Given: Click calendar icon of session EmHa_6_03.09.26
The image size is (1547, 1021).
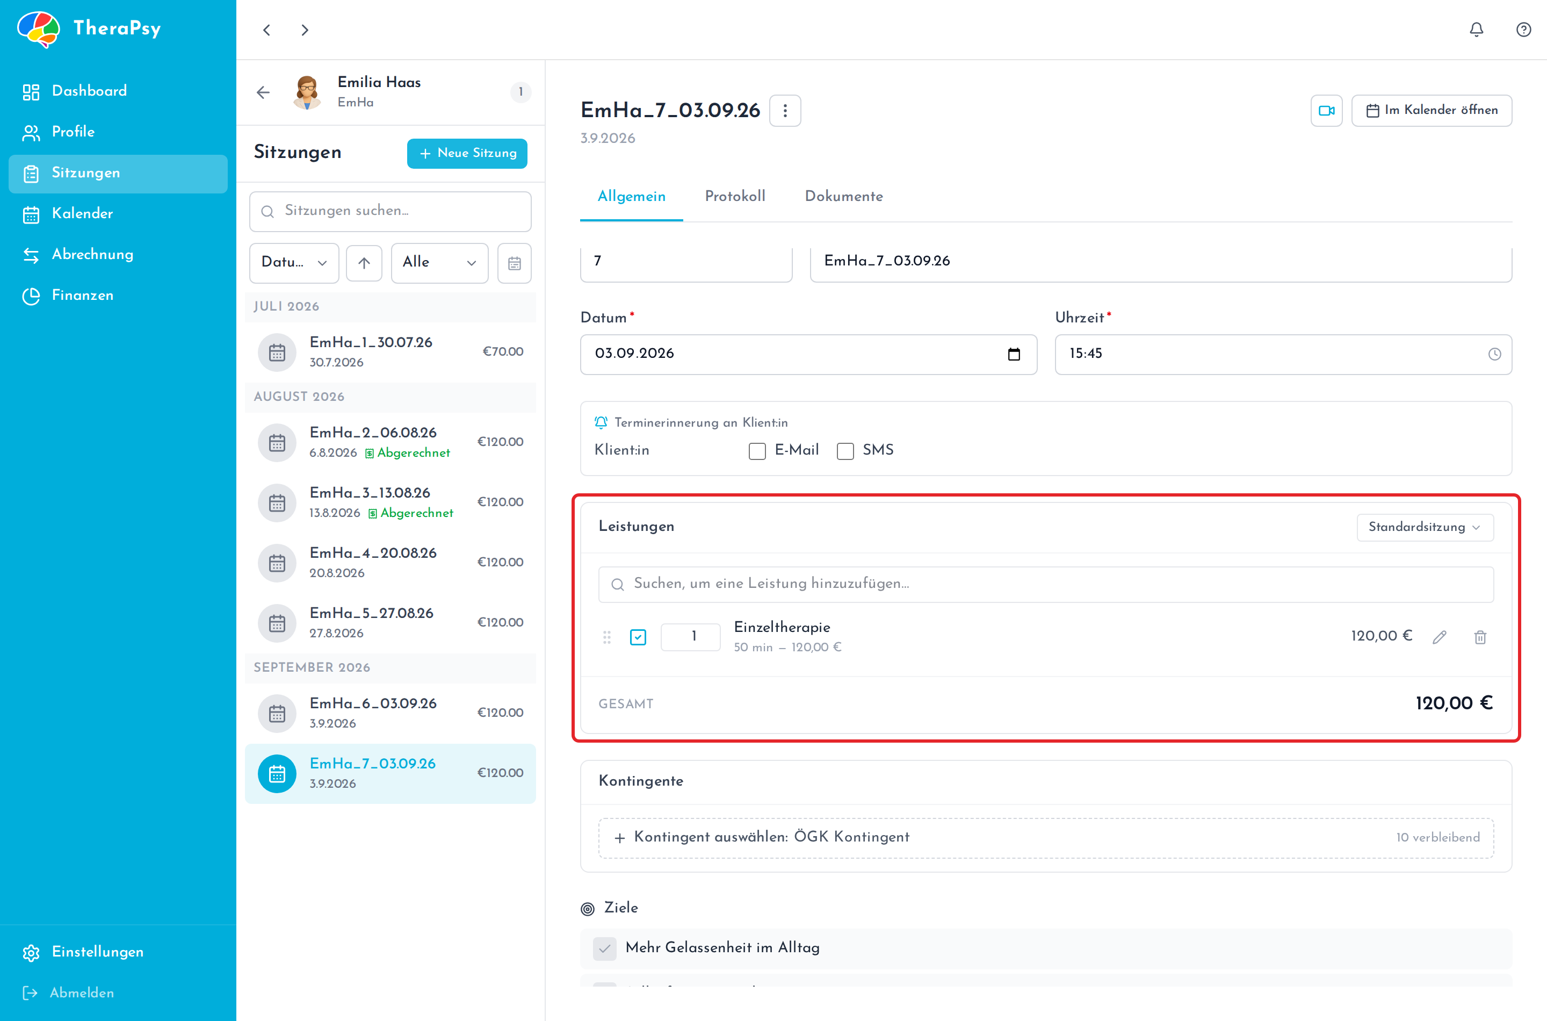Looking at the screenshot, I should [277, 714].
